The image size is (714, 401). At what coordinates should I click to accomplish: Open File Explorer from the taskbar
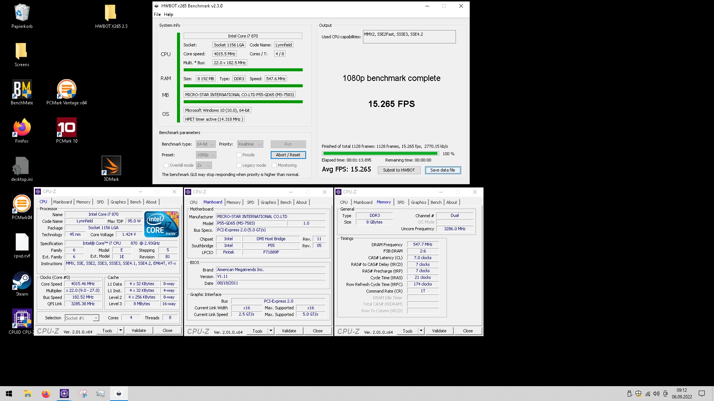point(28,394)
